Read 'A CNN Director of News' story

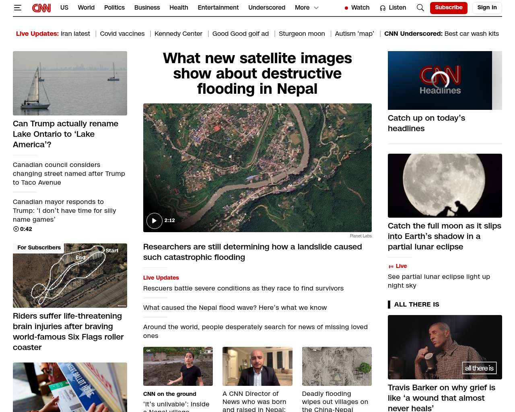254,401
